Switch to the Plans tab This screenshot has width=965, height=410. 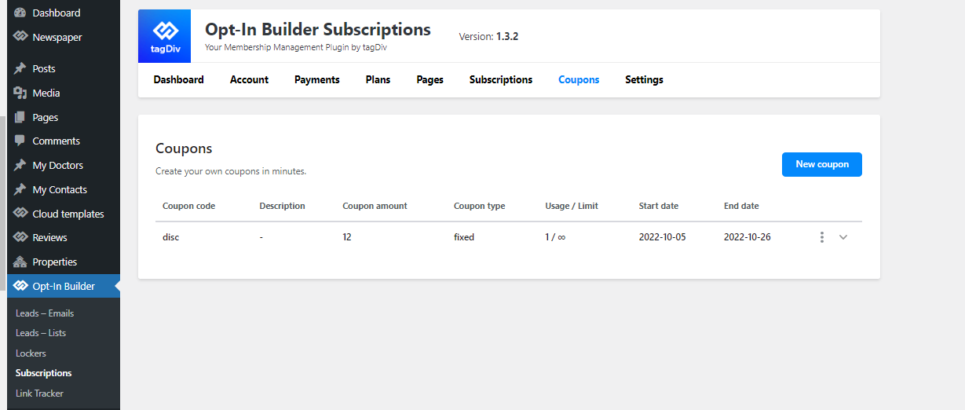point(378,79)
